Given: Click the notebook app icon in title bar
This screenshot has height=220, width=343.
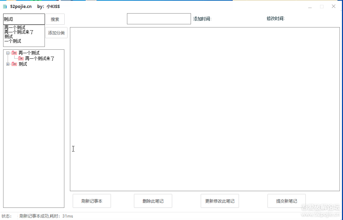Looking at the screenshot, I should pos(5,7).
